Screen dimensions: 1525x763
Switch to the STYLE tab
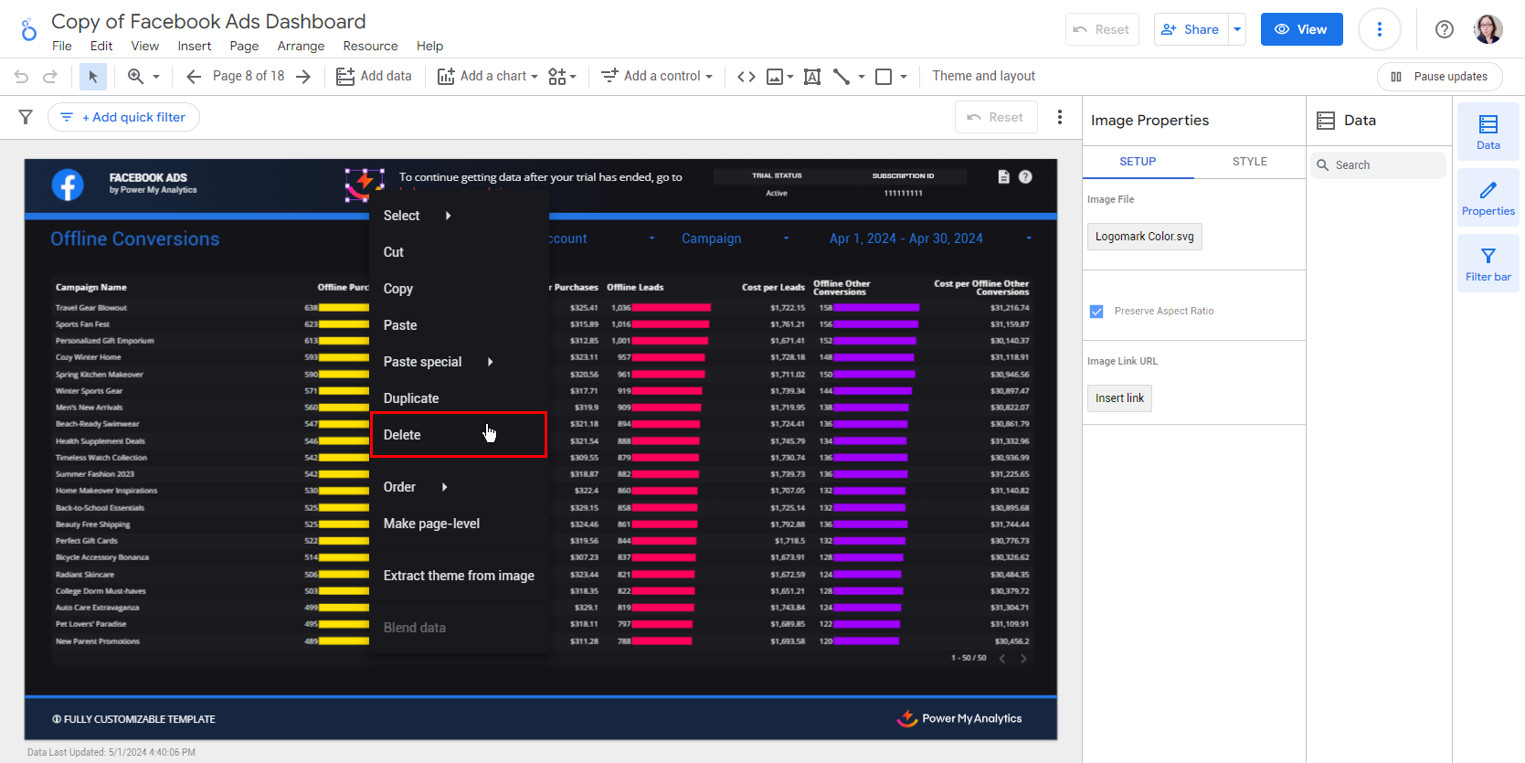tap(1249, 162)
